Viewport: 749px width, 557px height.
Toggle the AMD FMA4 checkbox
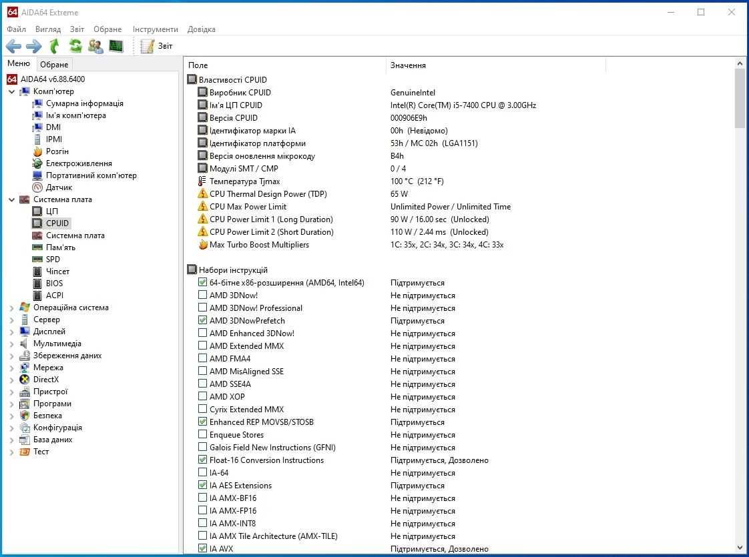click(x=202, y=358)
